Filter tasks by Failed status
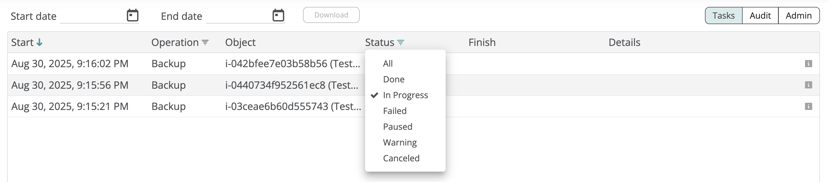The width and height of the screenshot is (828, 182). [395, 111]
